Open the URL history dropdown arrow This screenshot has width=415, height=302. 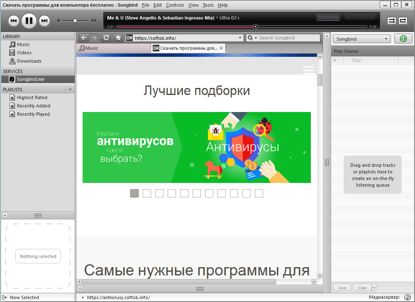(240, 38)
